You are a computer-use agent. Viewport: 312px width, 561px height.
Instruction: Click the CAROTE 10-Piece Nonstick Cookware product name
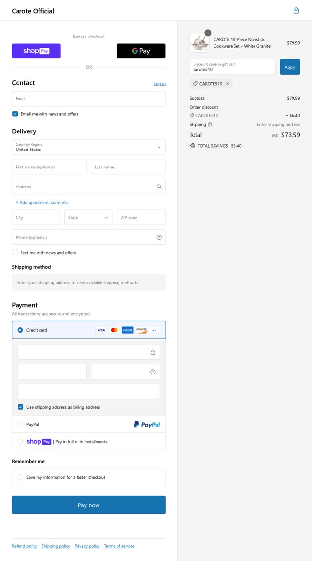242,43
